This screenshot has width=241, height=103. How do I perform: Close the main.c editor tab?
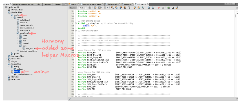pyautogui.click(x=78, y=4)
